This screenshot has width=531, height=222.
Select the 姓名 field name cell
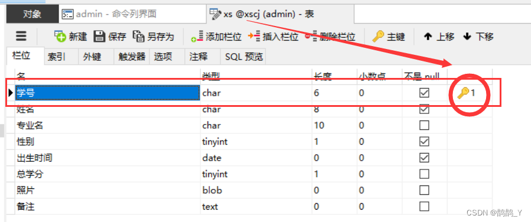[108, 109]
